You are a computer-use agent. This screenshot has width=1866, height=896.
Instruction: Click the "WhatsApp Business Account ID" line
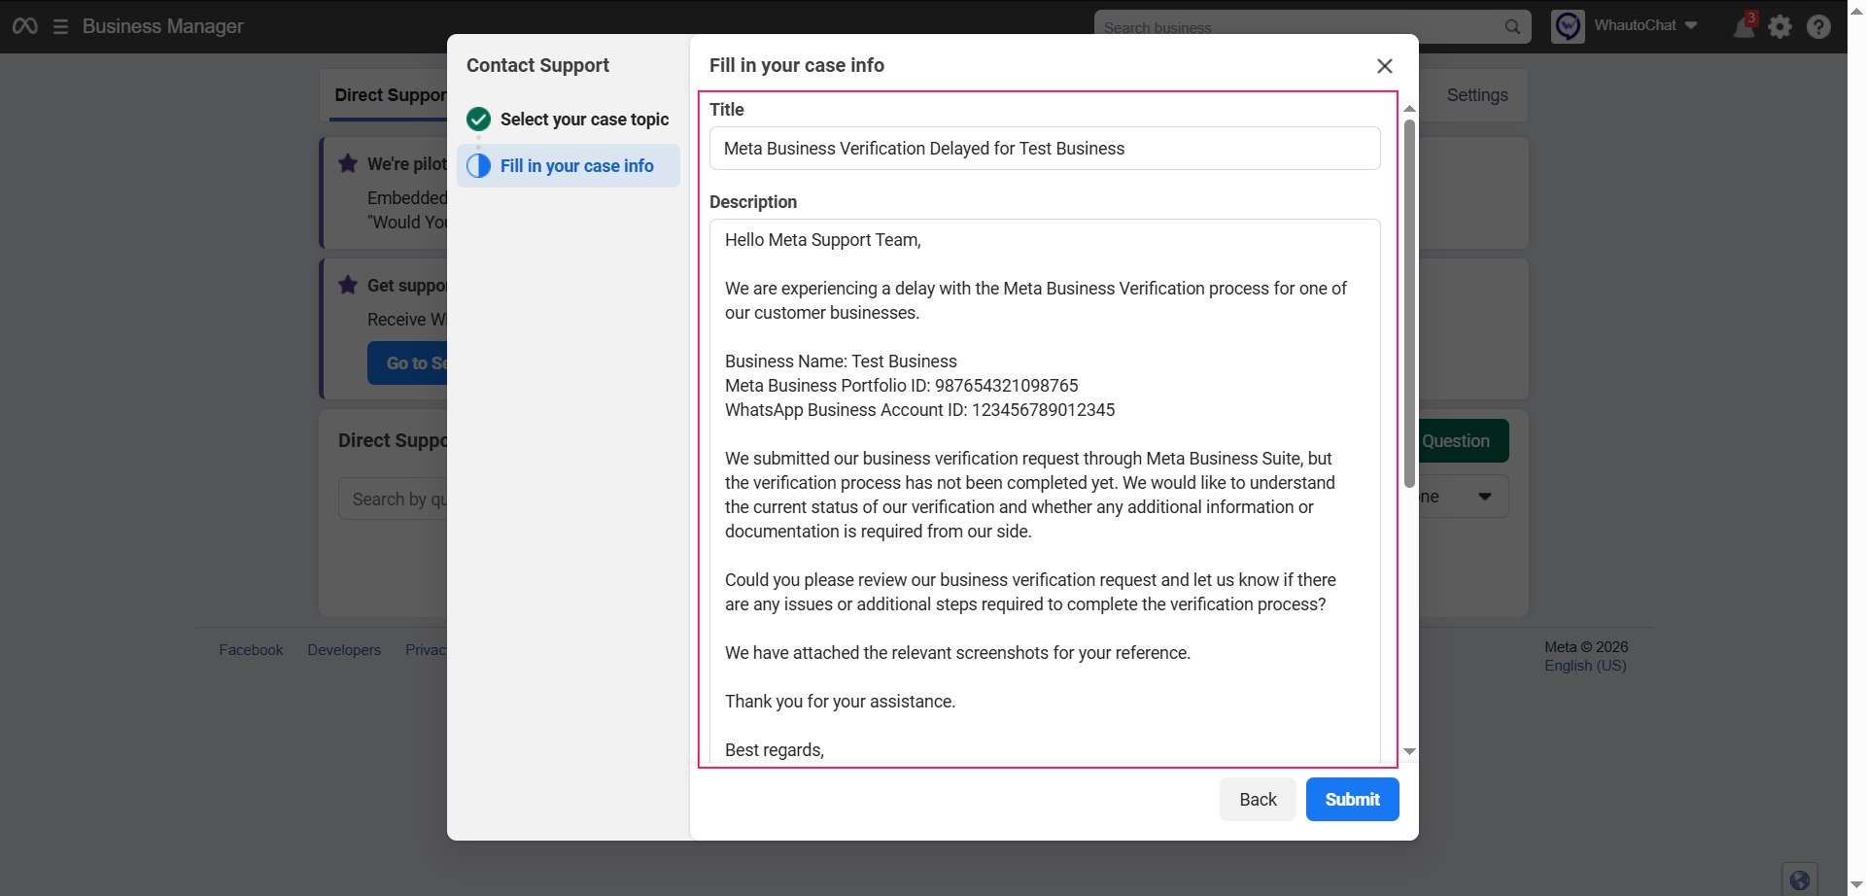pos(920,410)
